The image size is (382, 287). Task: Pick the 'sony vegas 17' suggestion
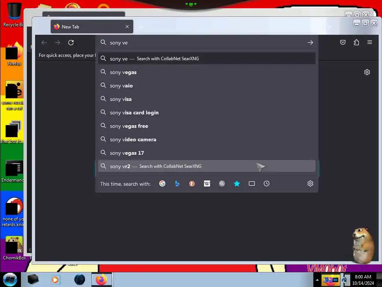(207, 153)
